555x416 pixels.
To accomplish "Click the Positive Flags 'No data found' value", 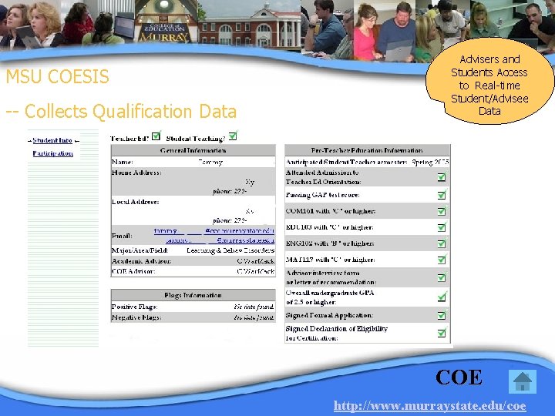I will [254, 307].
